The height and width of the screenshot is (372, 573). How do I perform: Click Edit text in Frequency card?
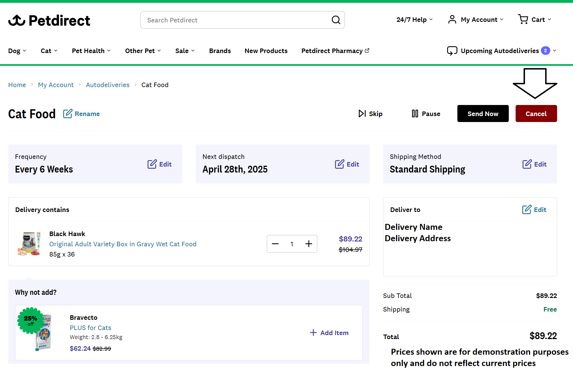pos(165,164)
